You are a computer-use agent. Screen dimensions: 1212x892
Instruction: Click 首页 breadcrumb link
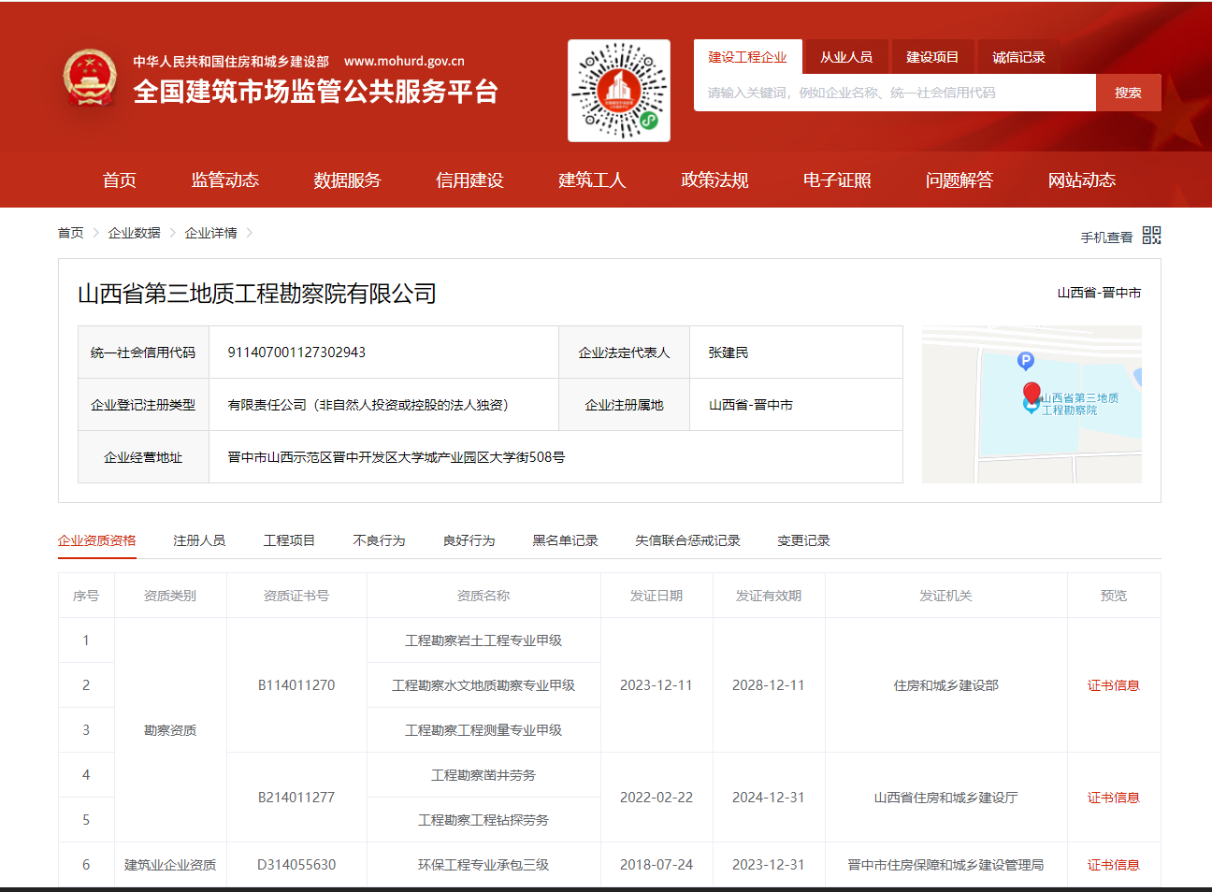pos(71,233)
